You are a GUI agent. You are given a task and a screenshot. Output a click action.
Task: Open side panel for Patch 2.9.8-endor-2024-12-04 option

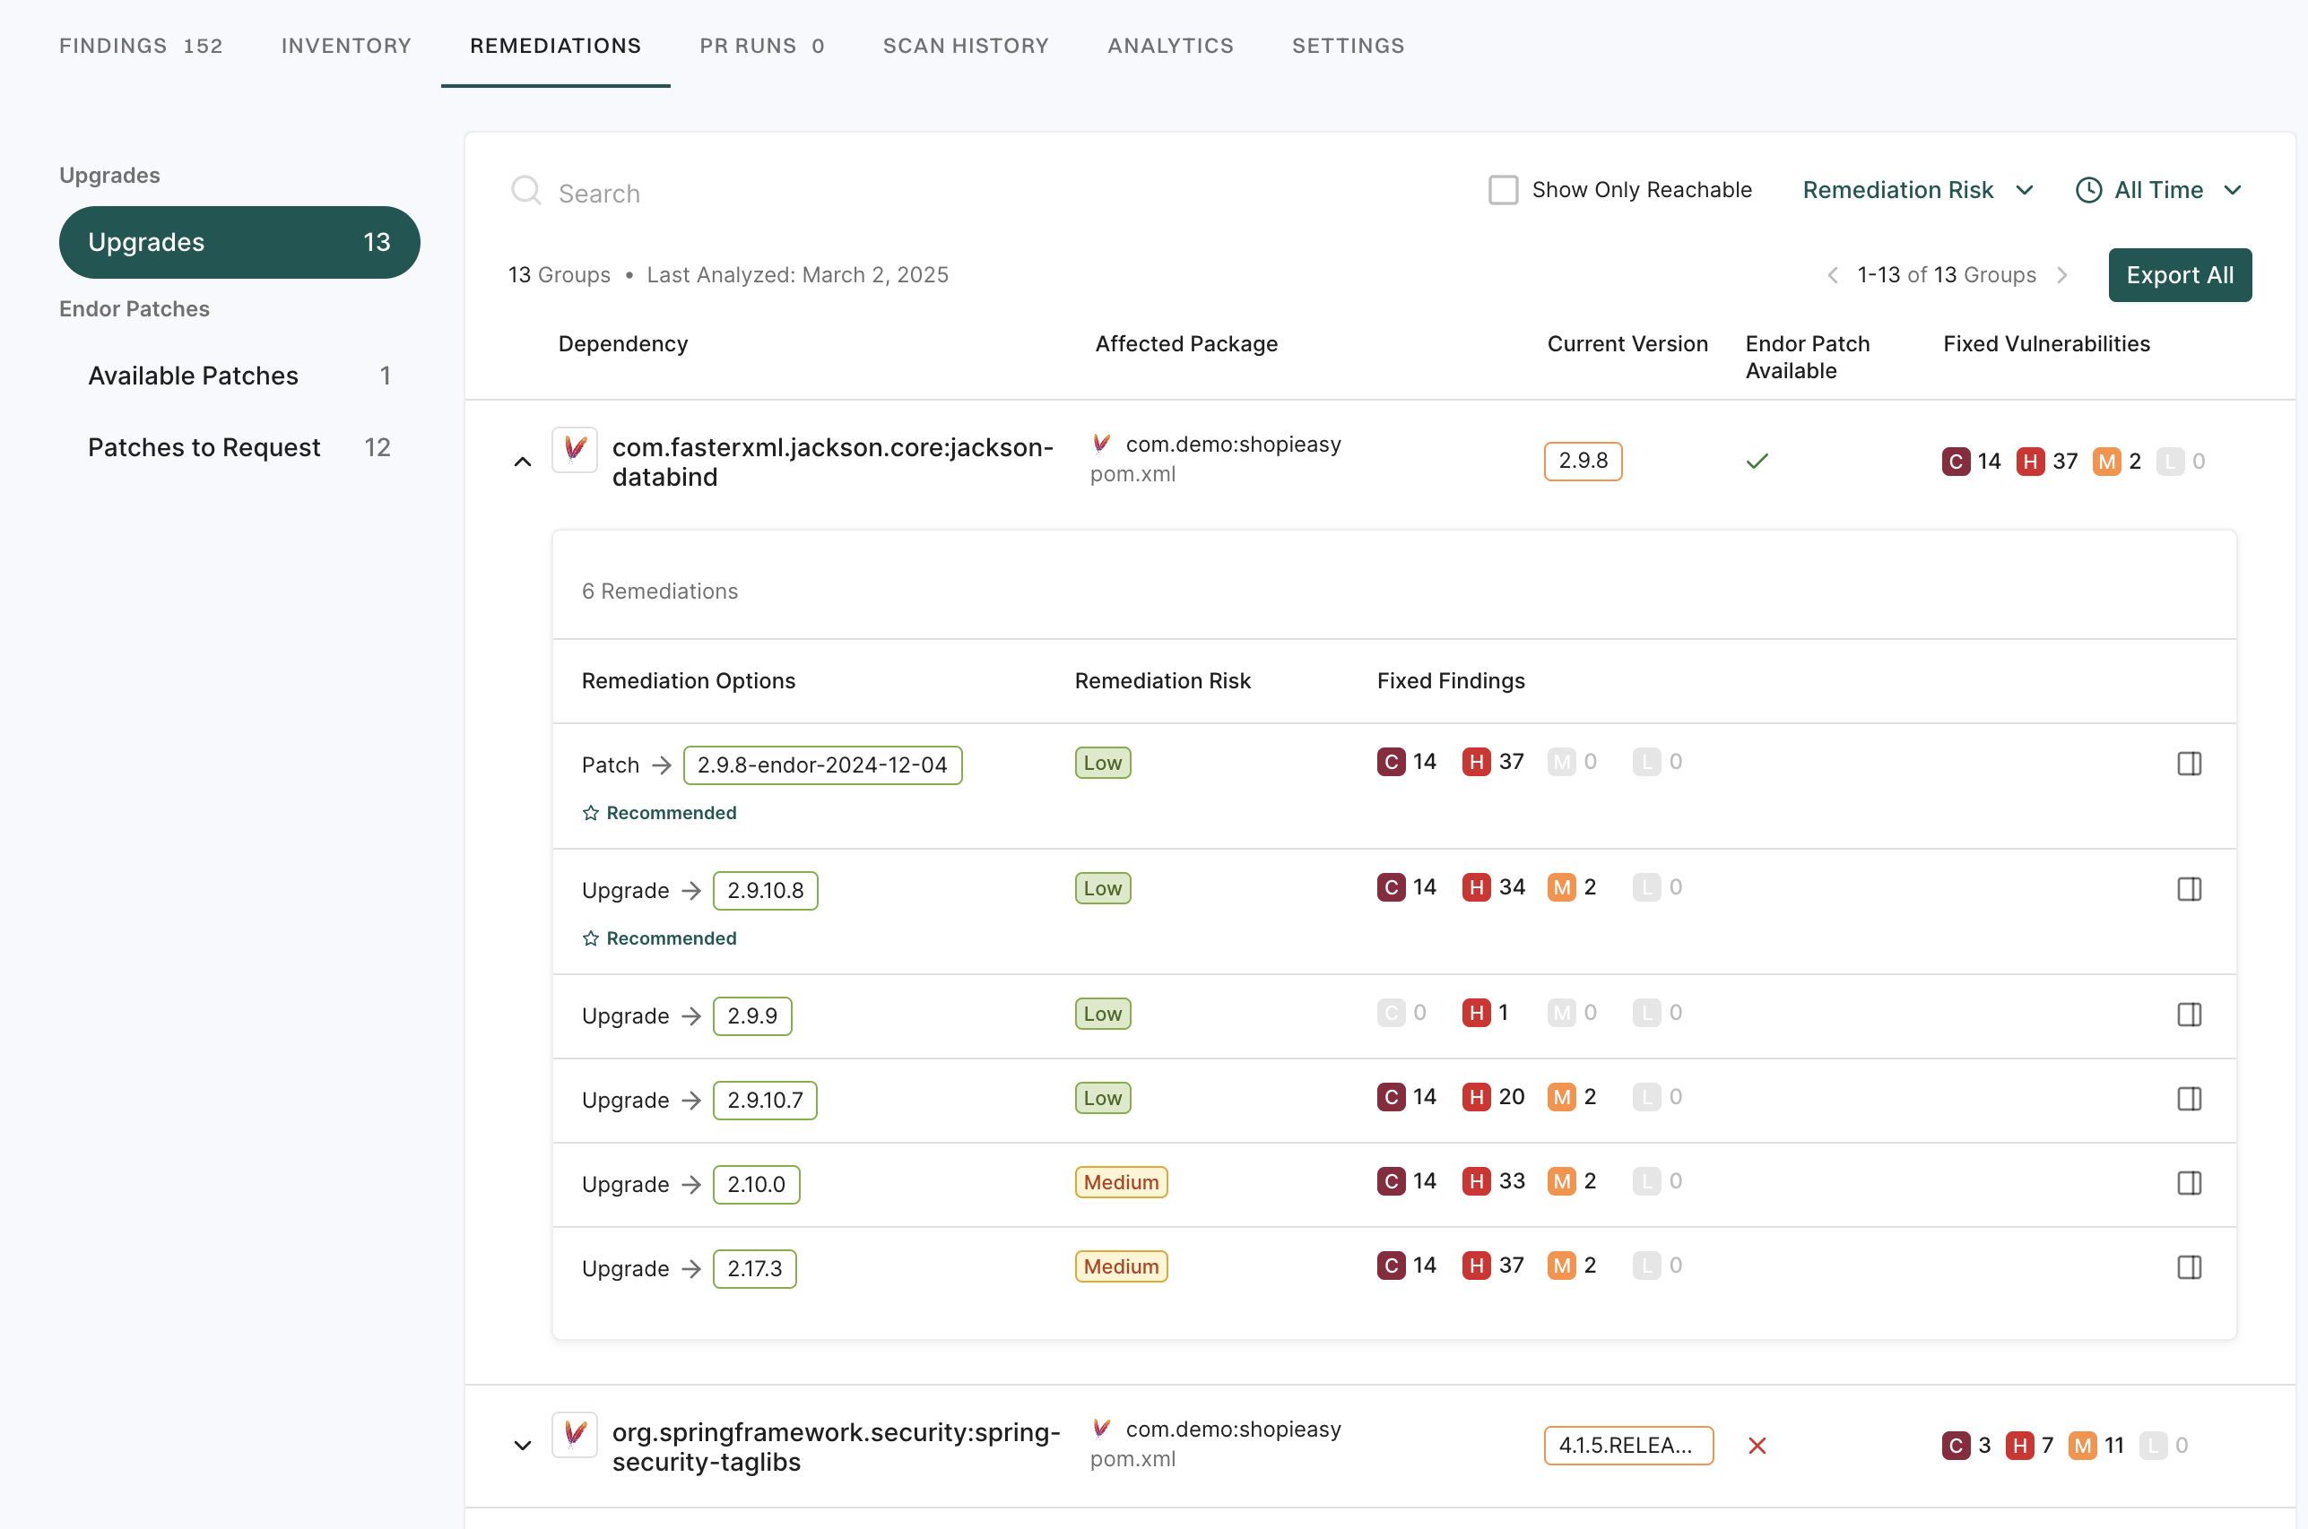[2190, 764]
